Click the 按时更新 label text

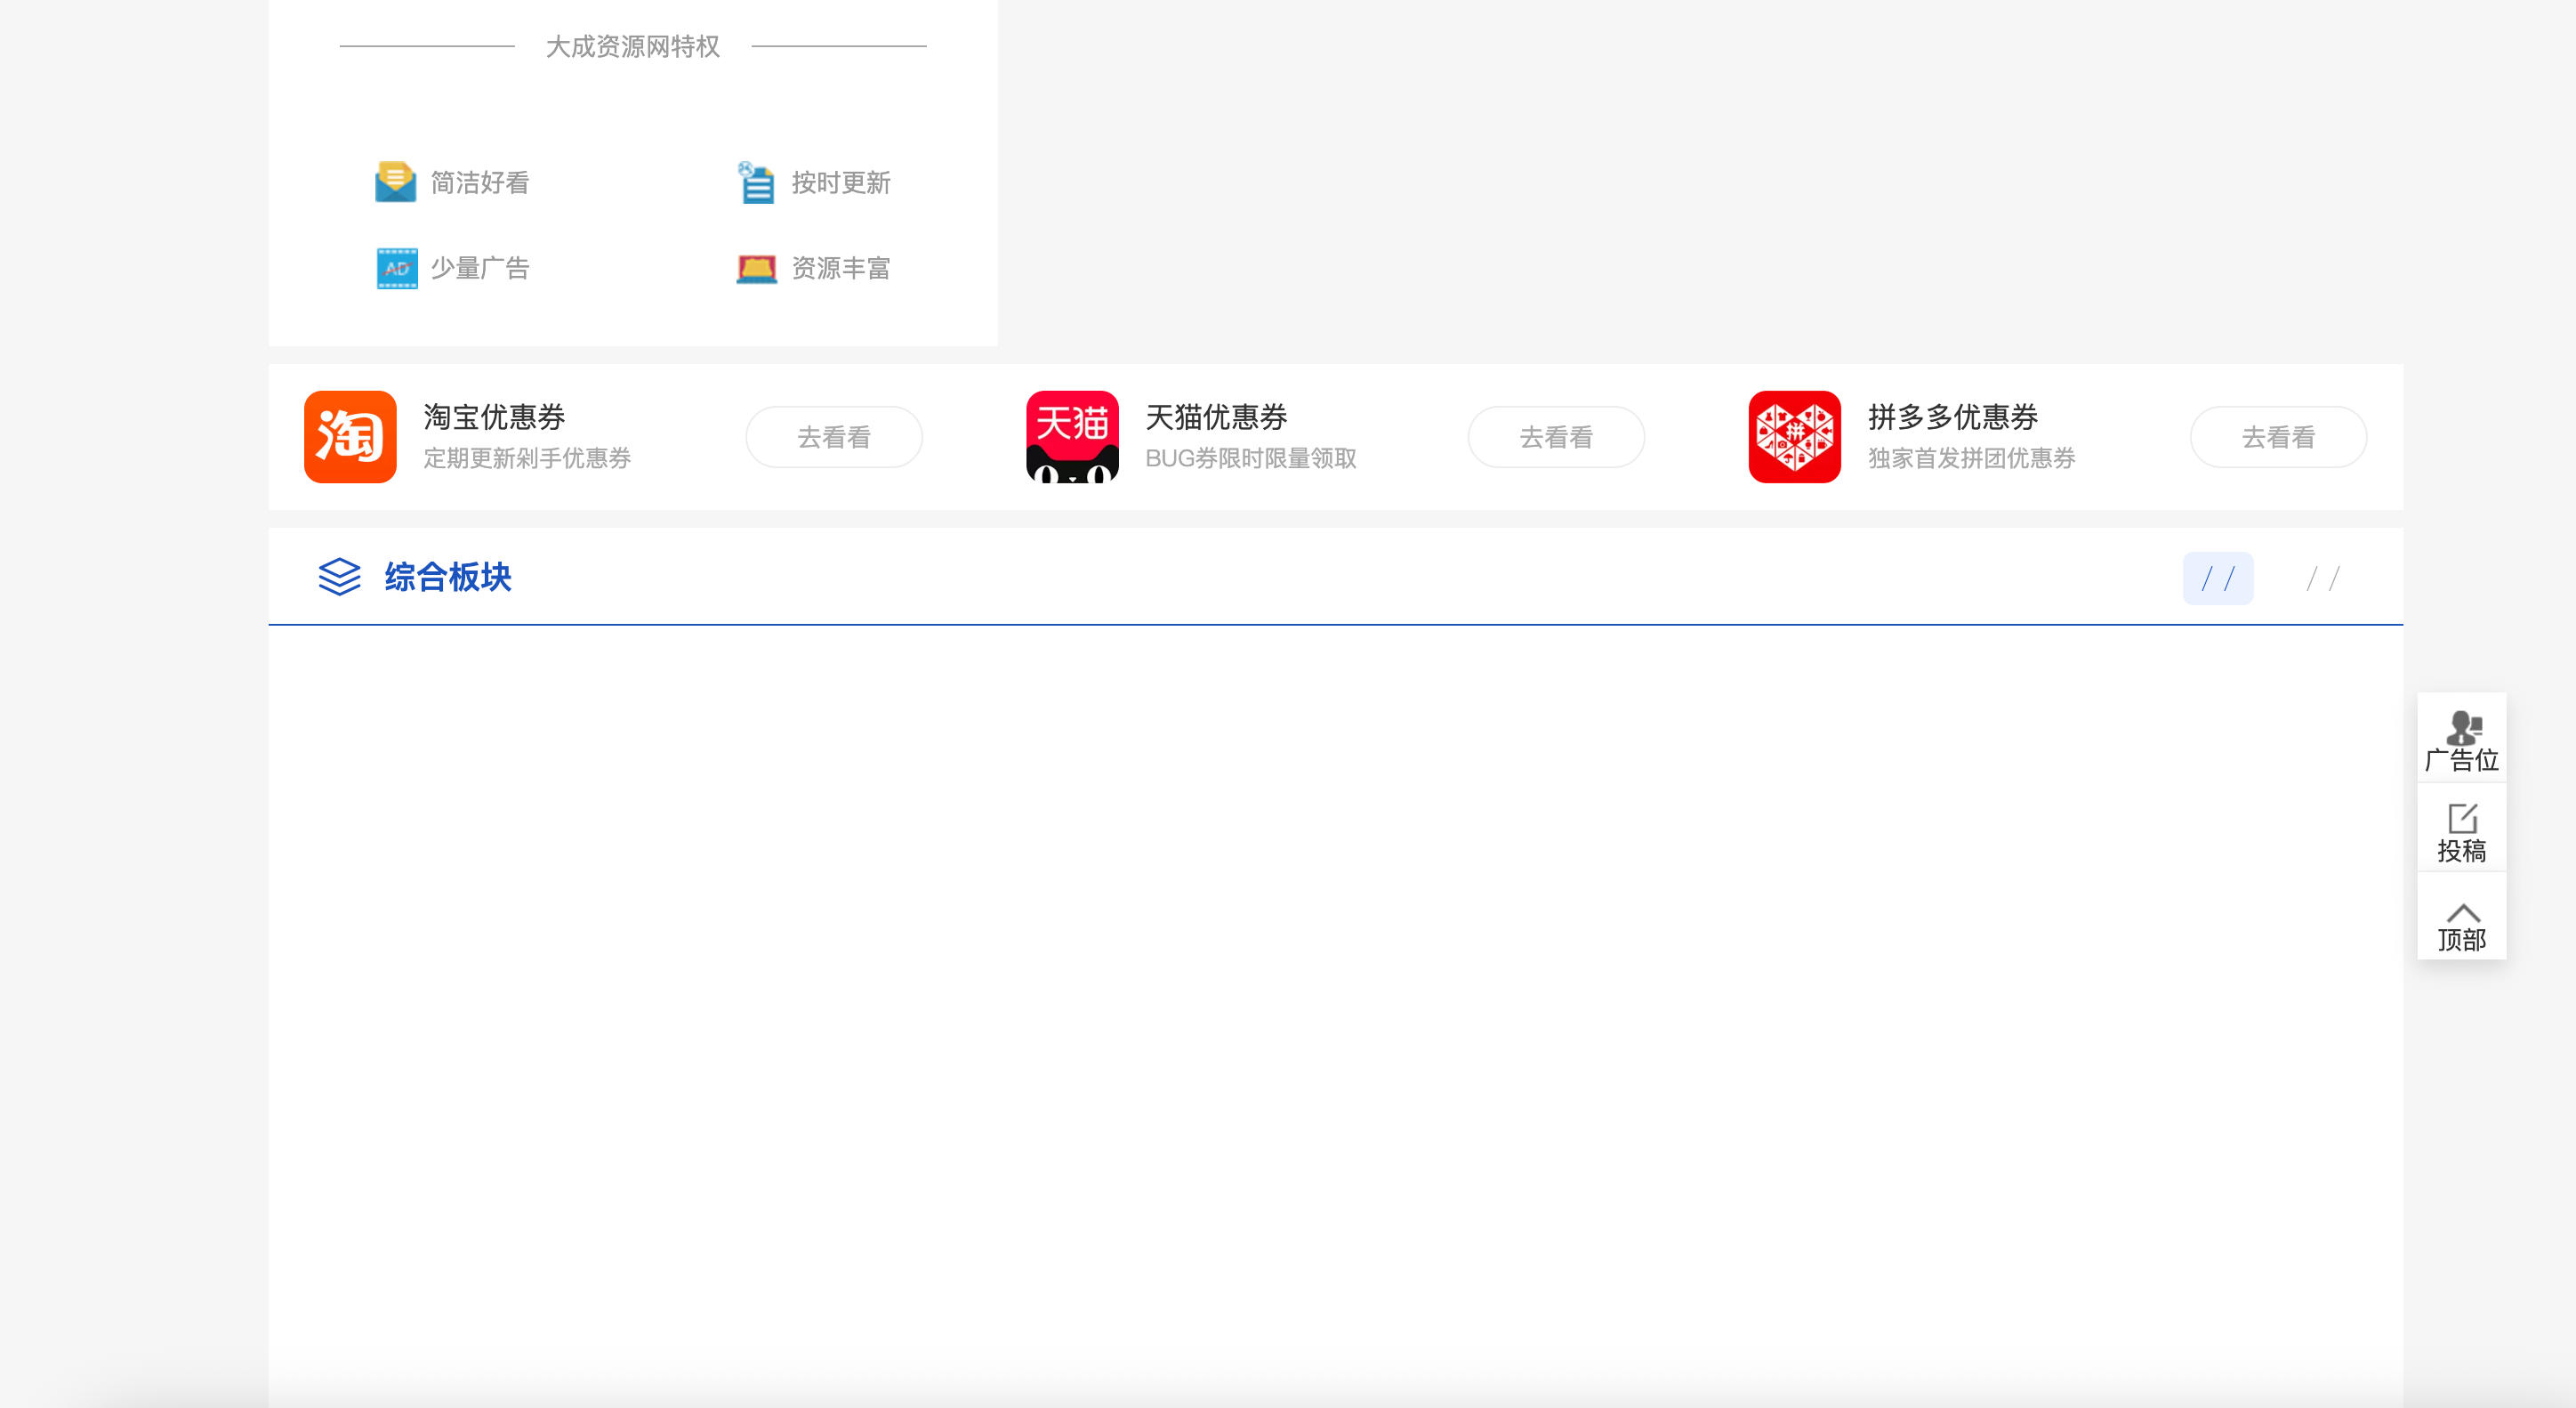(x=841, y=182)
